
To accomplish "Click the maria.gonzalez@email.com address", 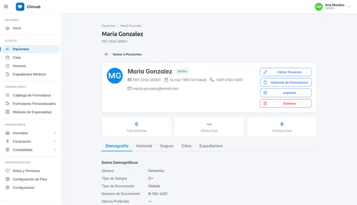I will coord(156,88).
